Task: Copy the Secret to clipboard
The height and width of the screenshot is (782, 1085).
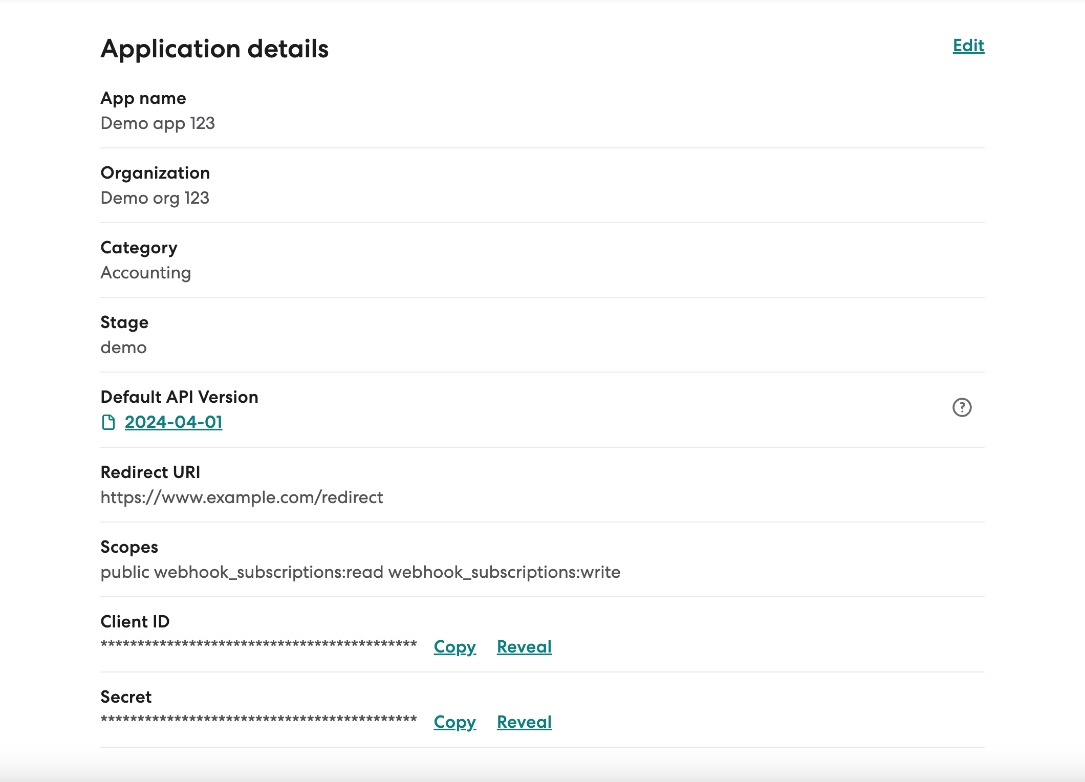Action: pyautogui.click(x=455, y=722)
